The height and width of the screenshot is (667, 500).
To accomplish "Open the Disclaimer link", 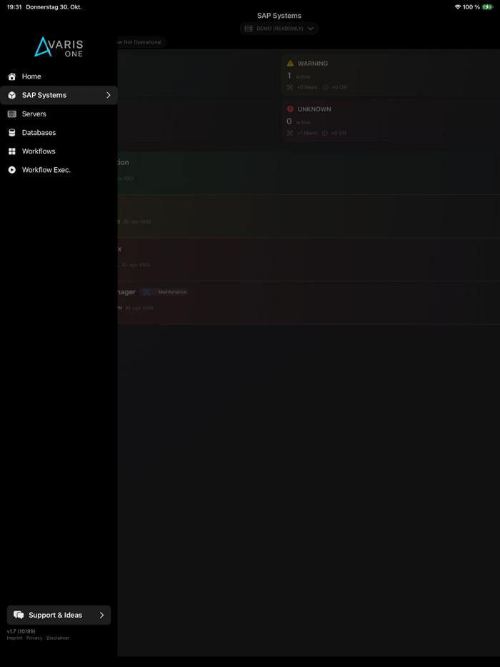I will point(58,638).
